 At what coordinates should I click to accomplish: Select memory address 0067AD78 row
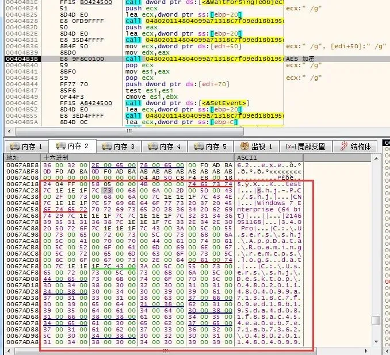[x=22, y=323]
